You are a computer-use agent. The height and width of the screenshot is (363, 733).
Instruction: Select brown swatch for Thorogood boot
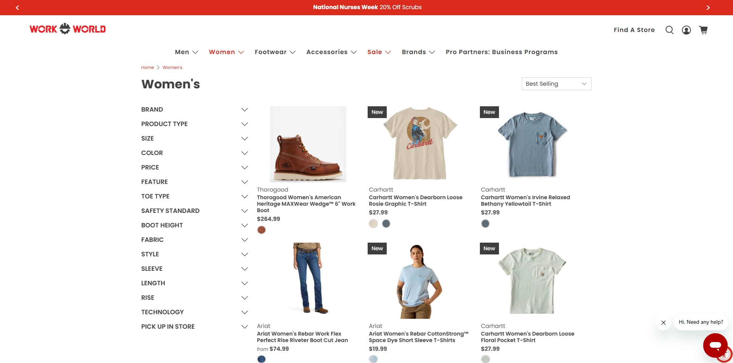pos(262,230)
